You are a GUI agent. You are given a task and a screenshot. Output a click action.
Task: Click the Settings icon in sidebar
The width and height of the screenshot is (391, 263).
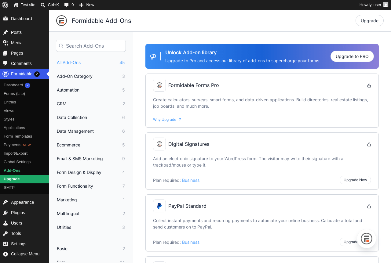(5, 244)
